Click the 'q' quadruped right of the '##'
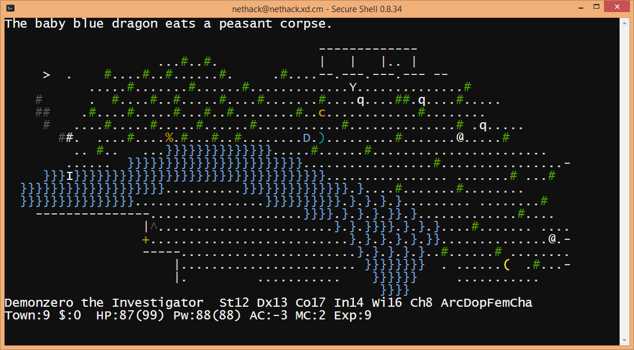The image size is (634, 350). pos(422,100)
